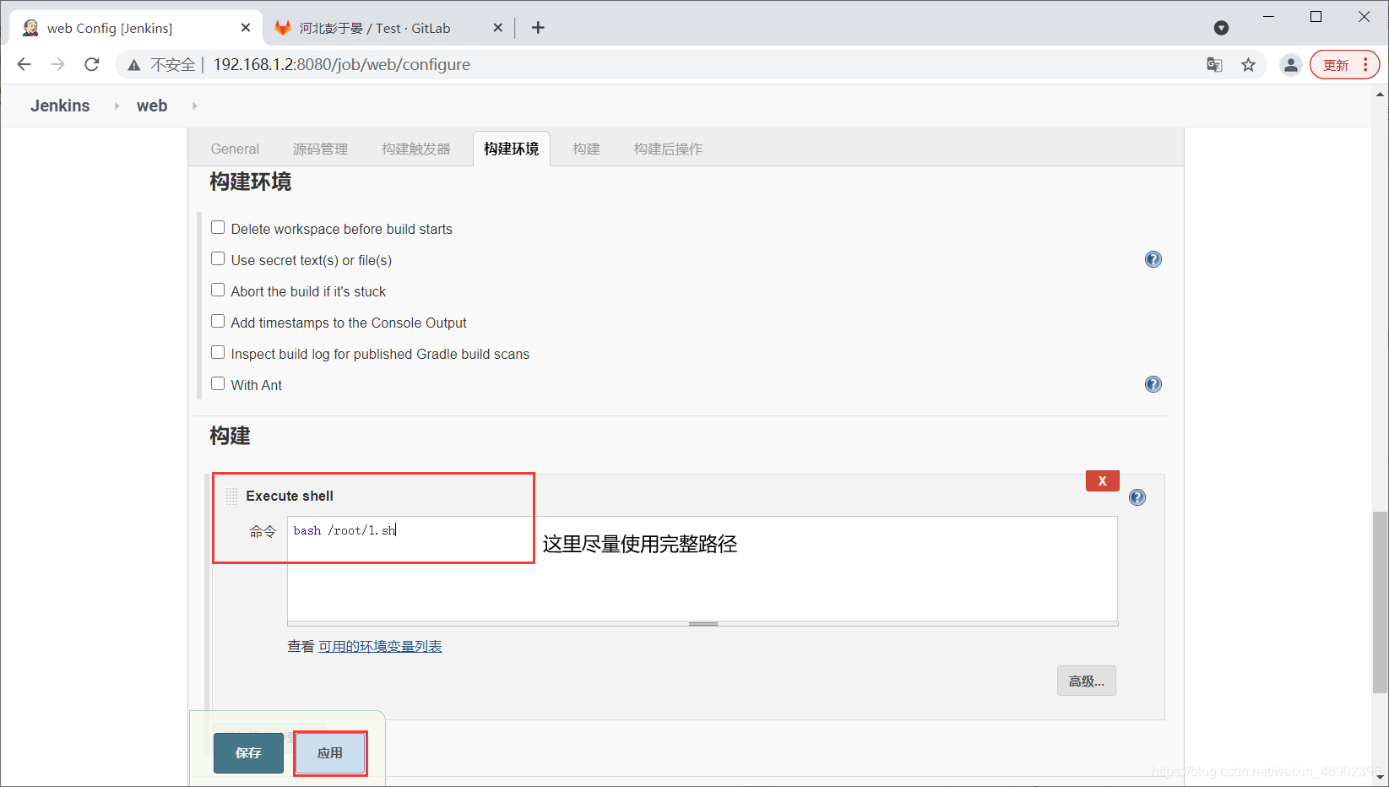Enable Inspect build log for Gradle scans
The image size is (1389, 787).
click(x=218, y=353)
